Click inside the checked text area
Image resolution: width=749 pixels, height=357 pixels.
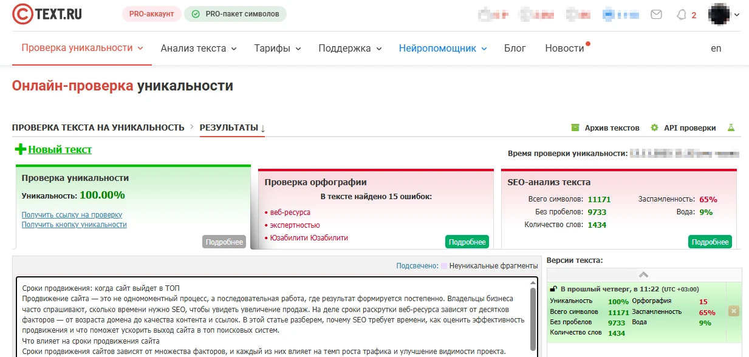[273, 316]
